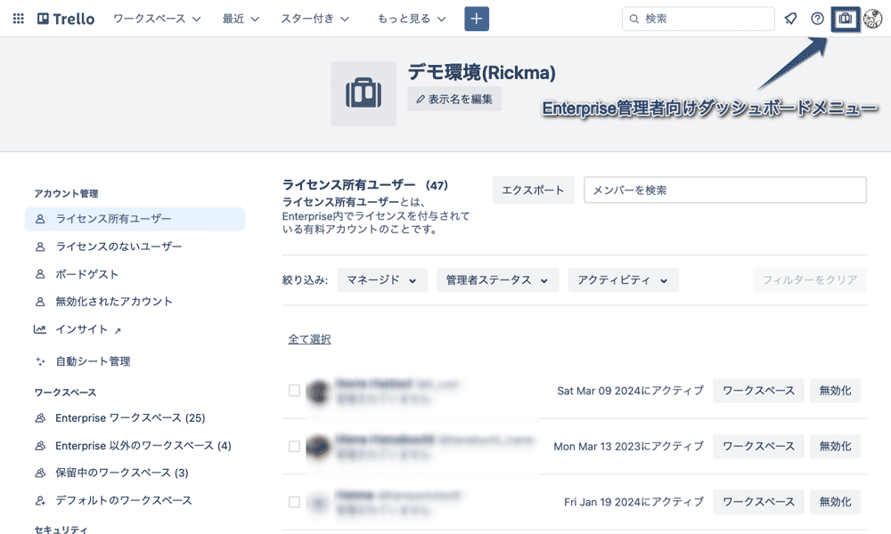Open notifications bell icon
The width and height of the screenshot is (891, 534).
(790, 19)
